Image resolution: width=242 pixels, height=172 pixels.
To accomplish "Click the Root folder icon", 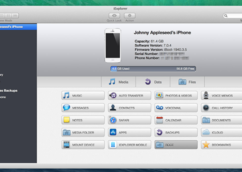I will click(160, 145).
